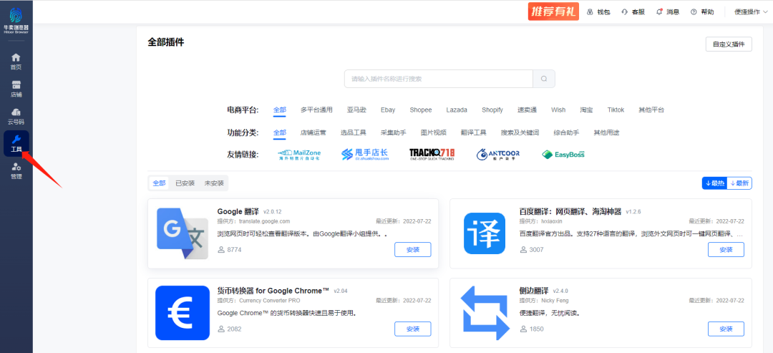Filter platform by Lazada
Screen dimensions: 773x353
(457, 110)
